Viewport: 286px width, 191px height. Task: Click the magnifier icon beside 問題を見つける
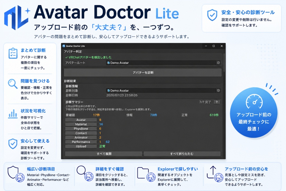(13, 84)
